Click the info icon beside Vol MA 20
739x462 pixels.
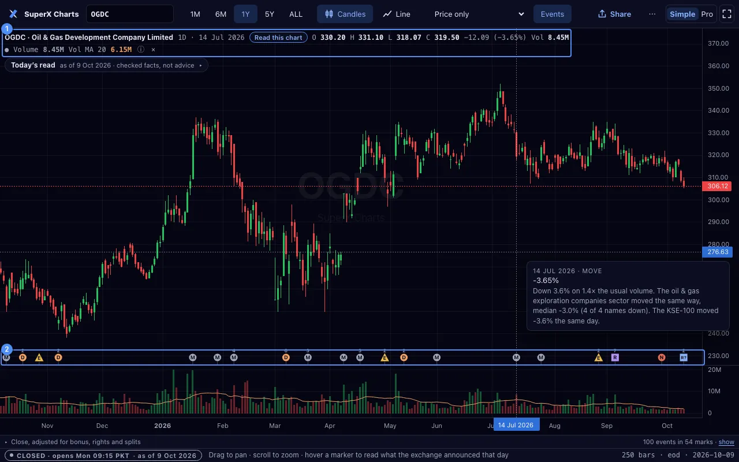(141, 50)
